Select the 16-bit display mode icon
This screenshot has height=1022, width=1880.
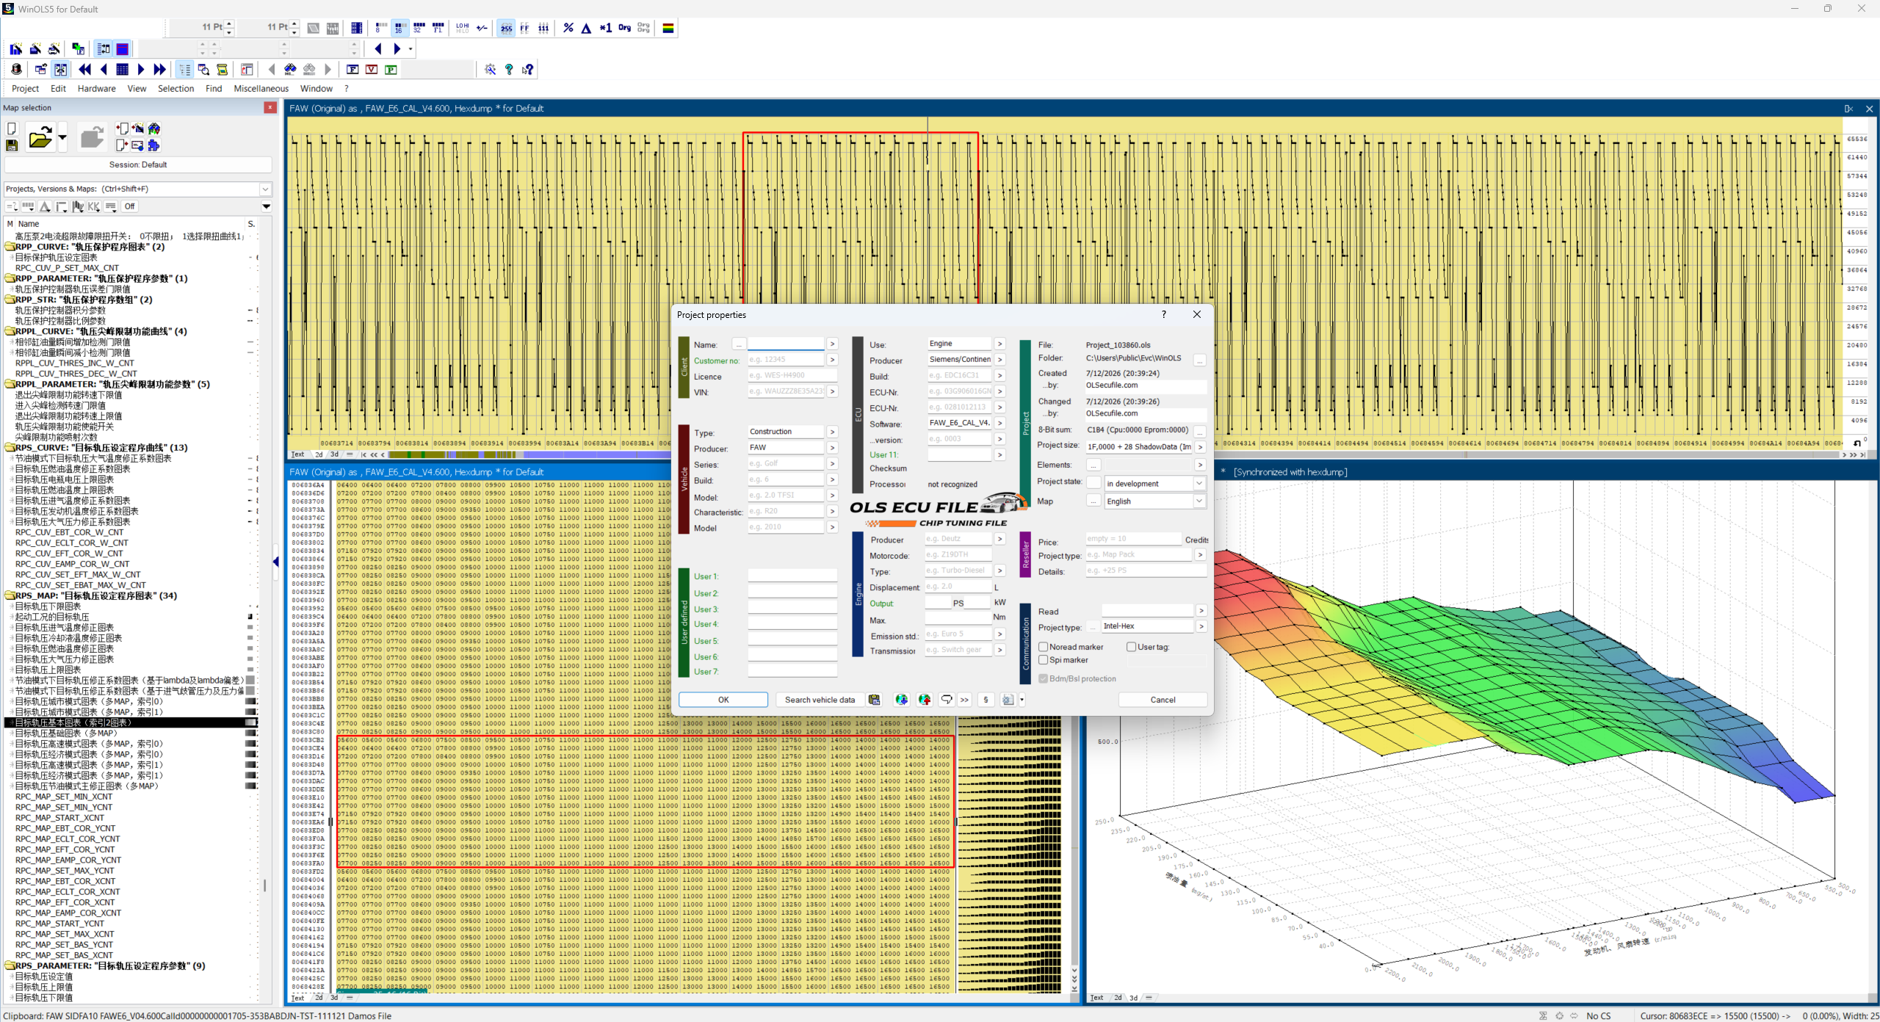click(399, 28)
